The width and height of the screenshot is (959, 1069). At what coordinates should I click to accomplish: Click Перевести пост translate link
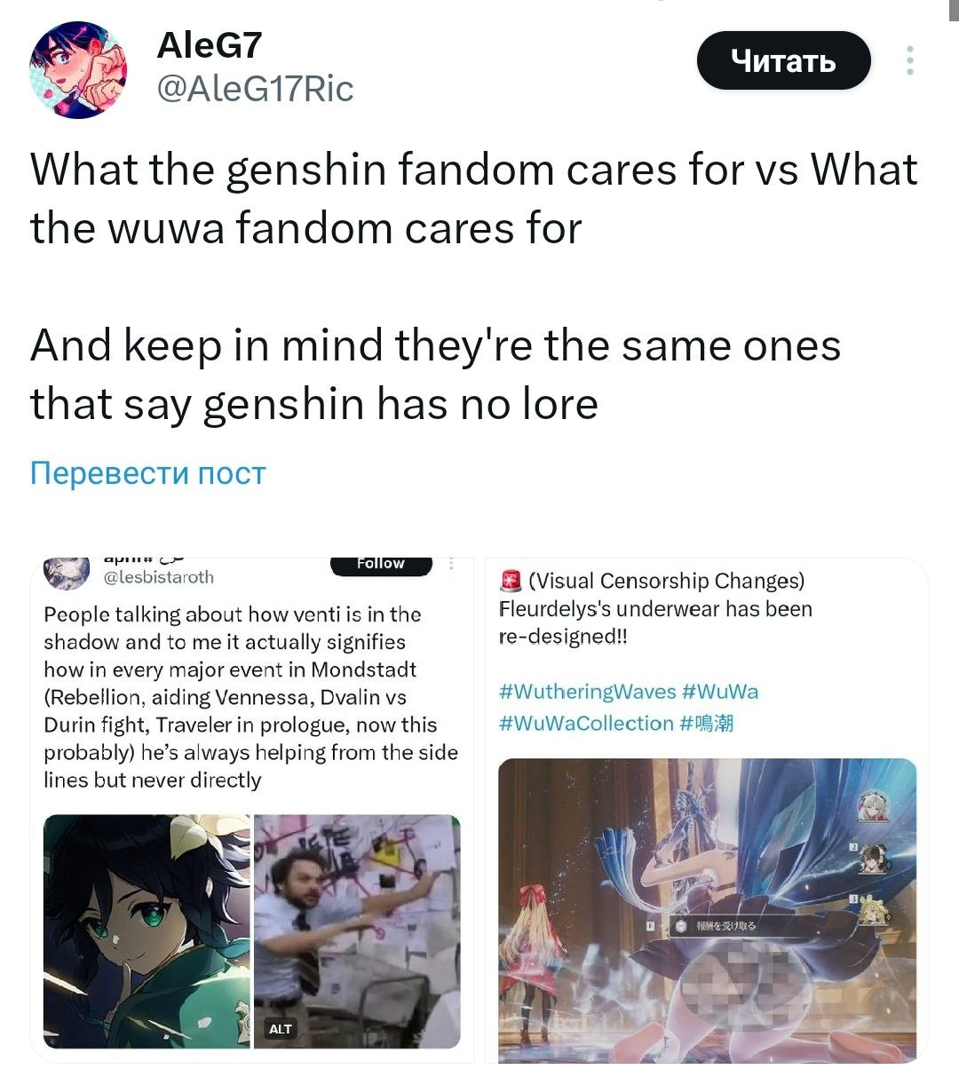point(148,473)
